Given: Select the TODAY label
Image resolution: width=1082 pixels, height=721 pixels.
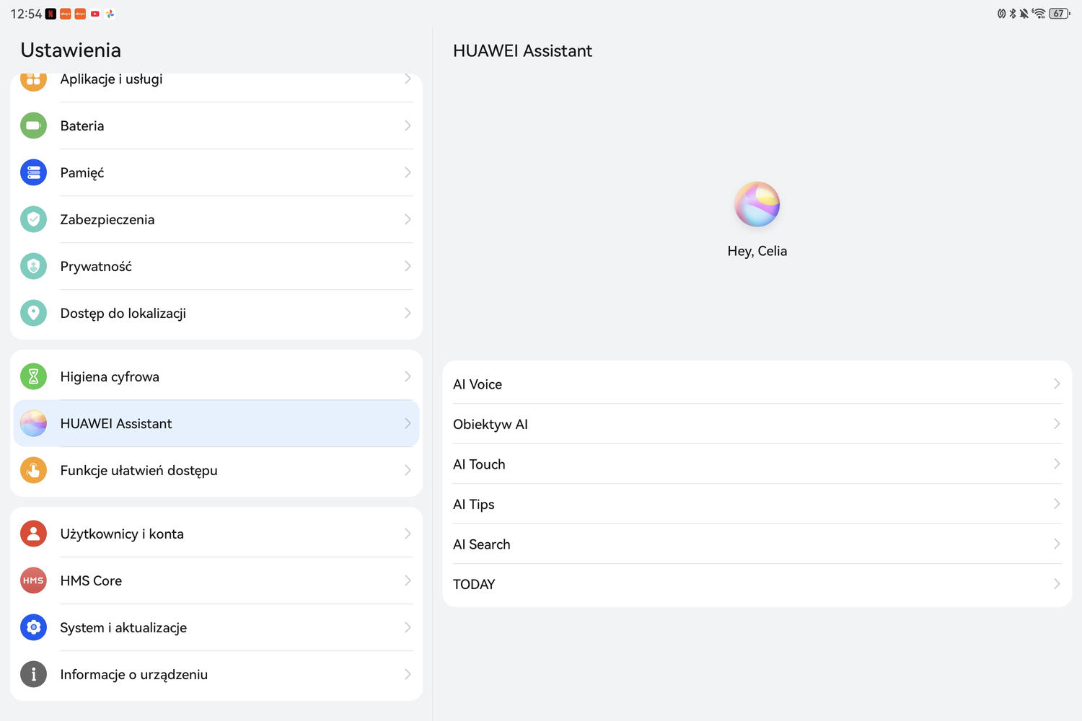Looking at the screenshot, I should point(474,585).
